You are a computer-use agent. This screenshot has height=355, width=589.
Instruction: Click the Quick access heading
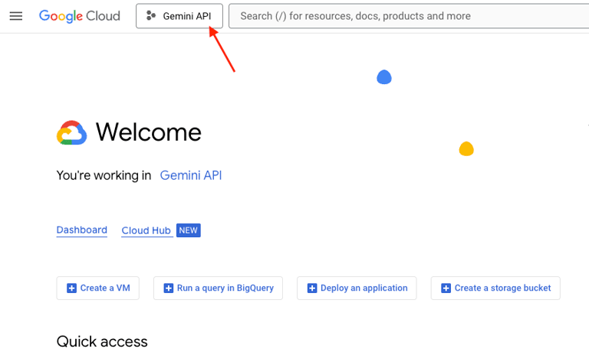click(x=102, y=341)
